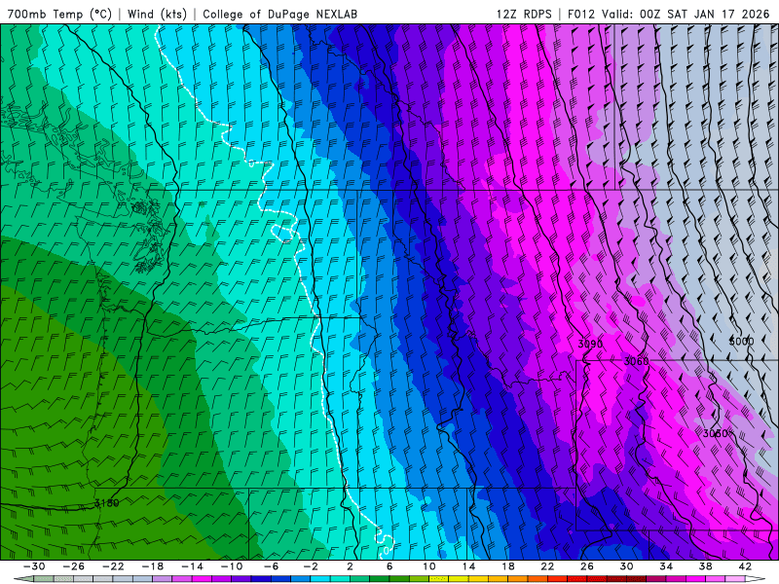The height and width of the screenshot is (584, 779).
Task: Click the '38' color scale label
Action: pyautogui.click(x=705, y=566)
